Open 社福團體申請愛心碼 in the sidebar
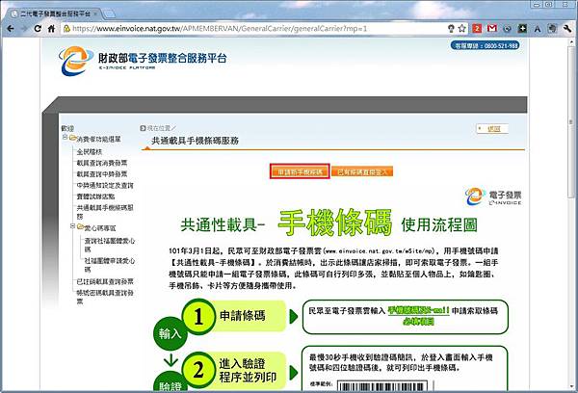 click(110, 265)
